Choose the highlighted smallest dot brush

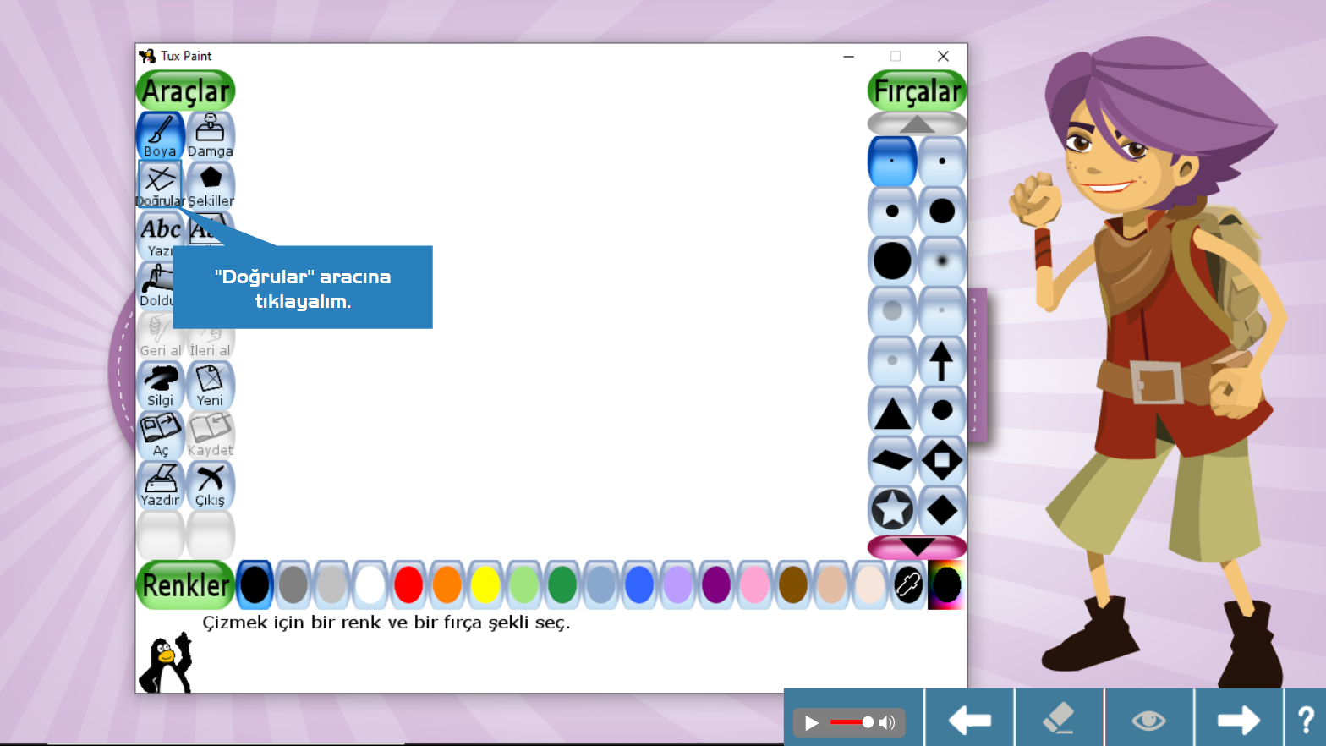point(892,161)
